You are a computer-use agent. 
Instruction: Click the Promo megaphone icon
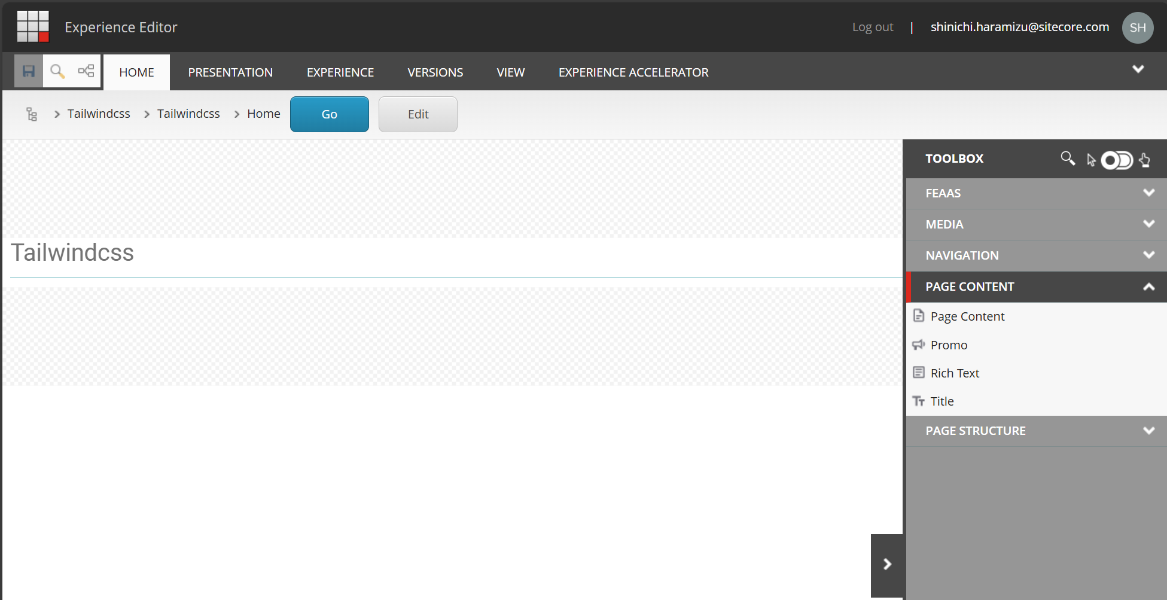[919, 345]
